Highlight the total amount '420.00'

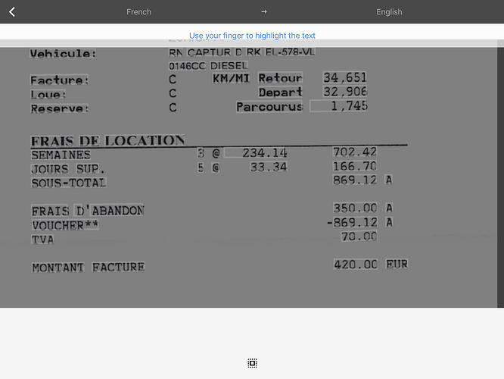pos(356,265)
